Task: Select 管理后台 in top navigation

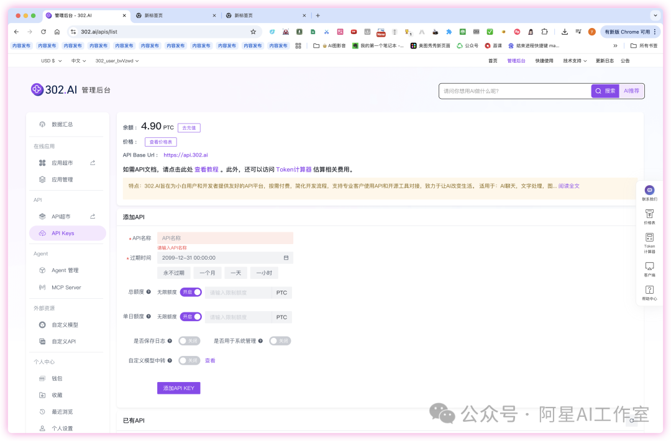Action: pyautogui.click(x=516, y=61)
